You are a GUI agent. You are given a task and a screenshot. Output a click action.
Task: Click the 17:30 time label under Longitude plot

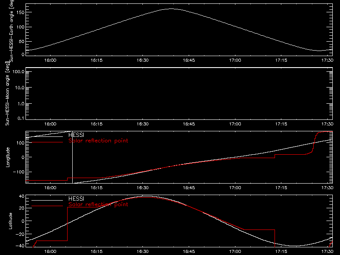tap(327, 188)
